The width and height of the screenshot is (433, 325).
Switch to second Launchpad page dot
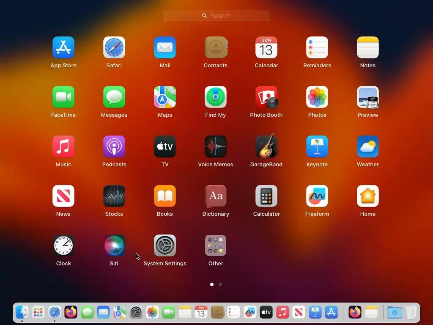pos(220,284)
